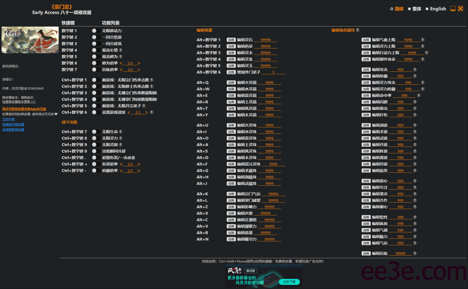Viewport: 468px width, 289px height.
Task: Click the info icon after 无限宗门传承点数
Action: tap(152, 80)
